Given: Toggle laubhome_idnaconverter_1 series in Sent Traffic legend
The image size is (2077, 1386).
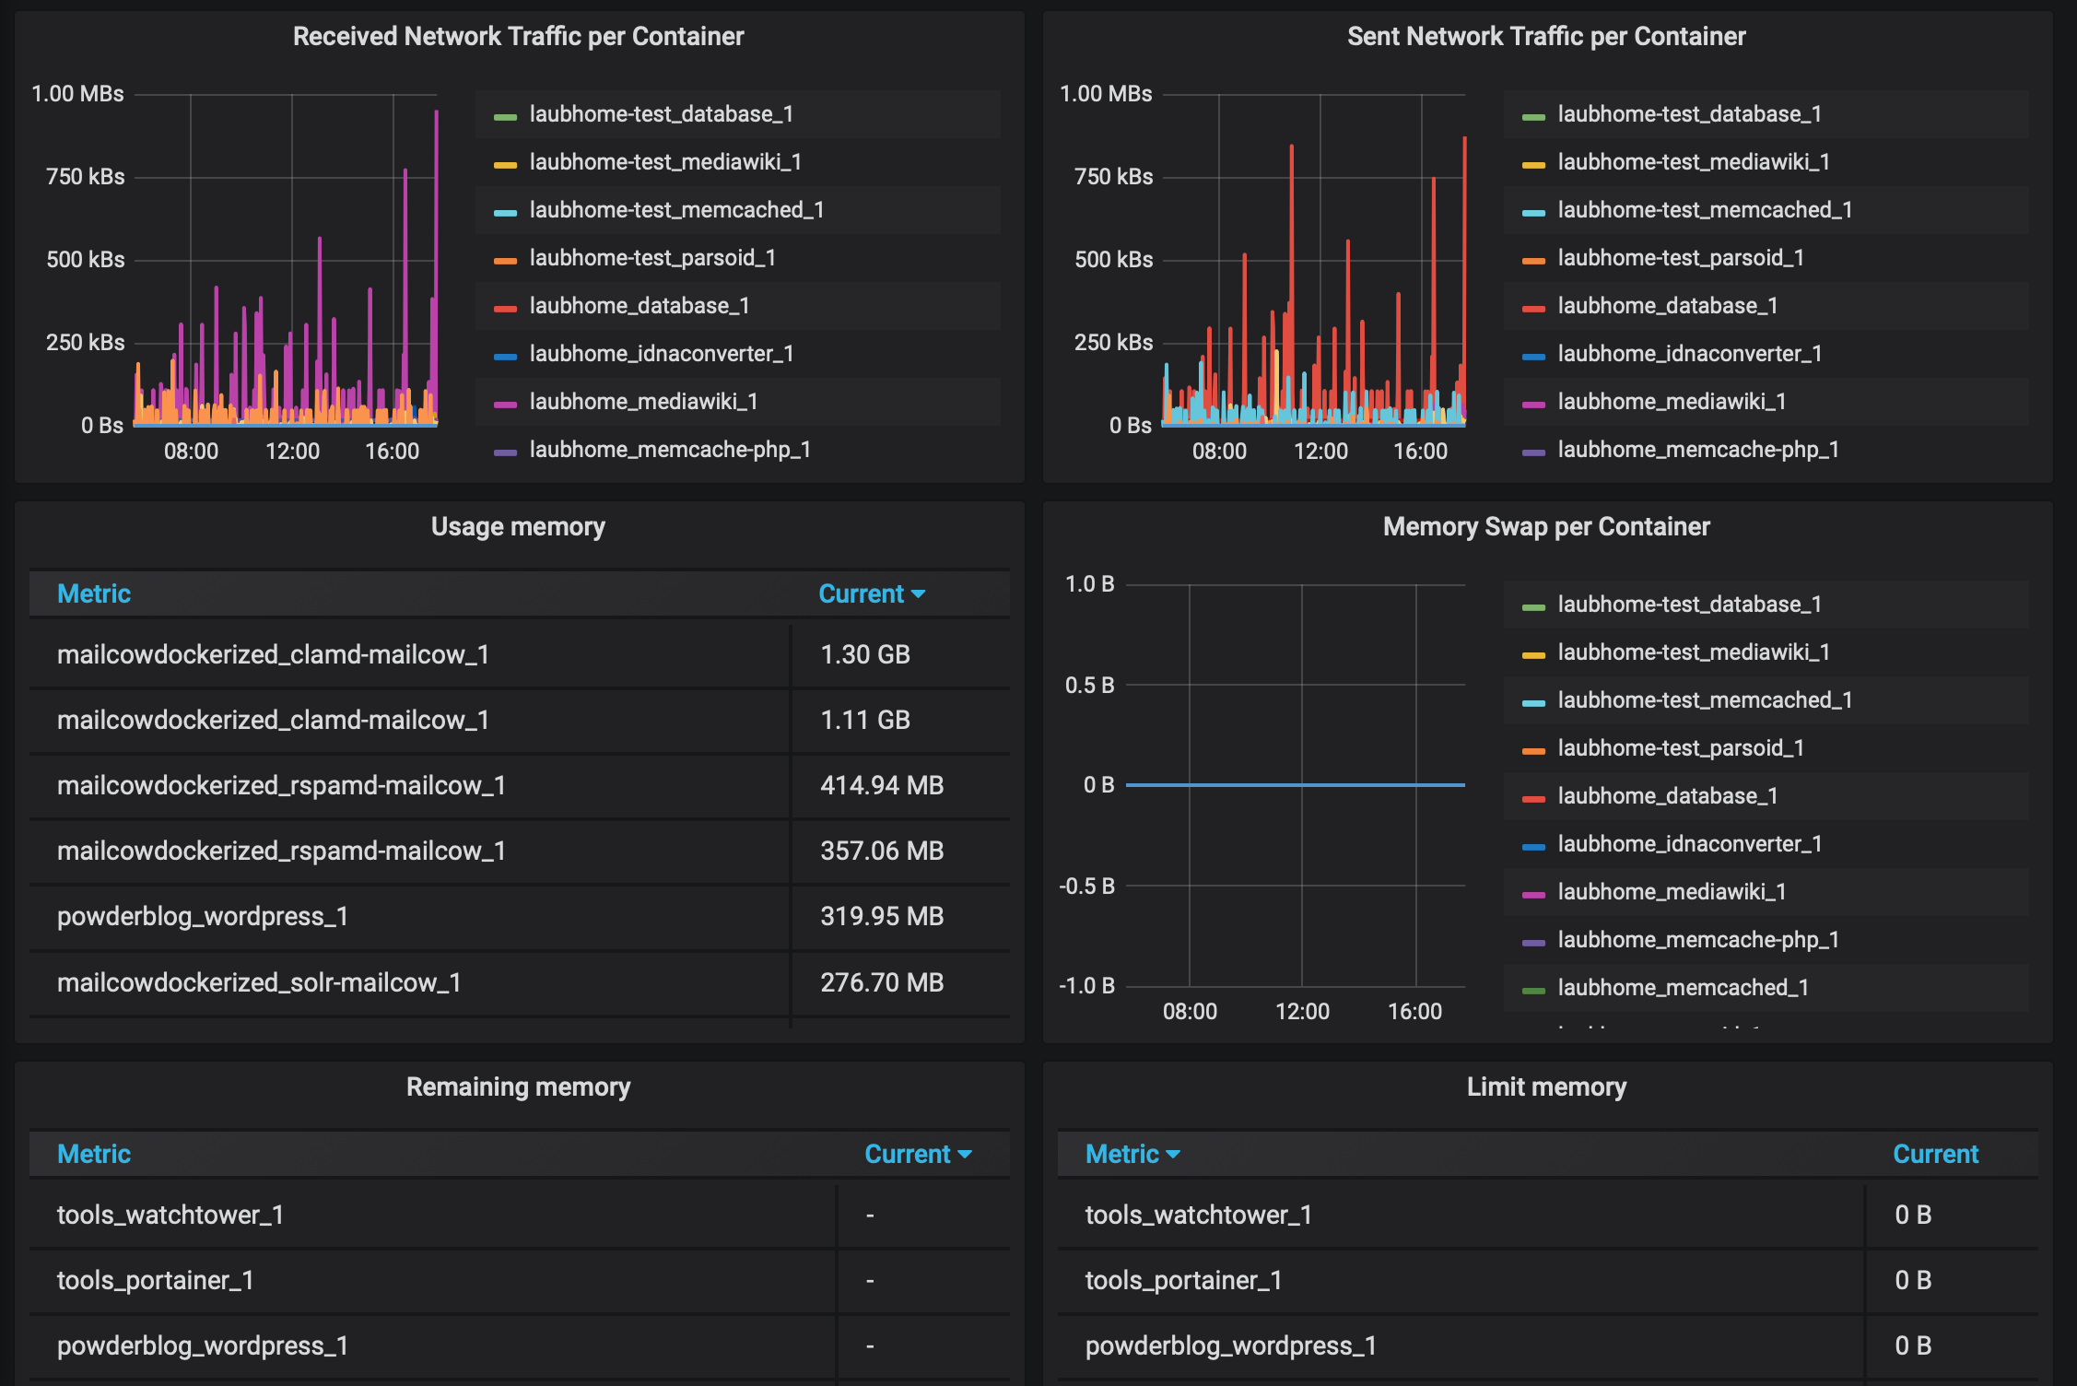Looking at the screenshot, I should point(1689,354).
